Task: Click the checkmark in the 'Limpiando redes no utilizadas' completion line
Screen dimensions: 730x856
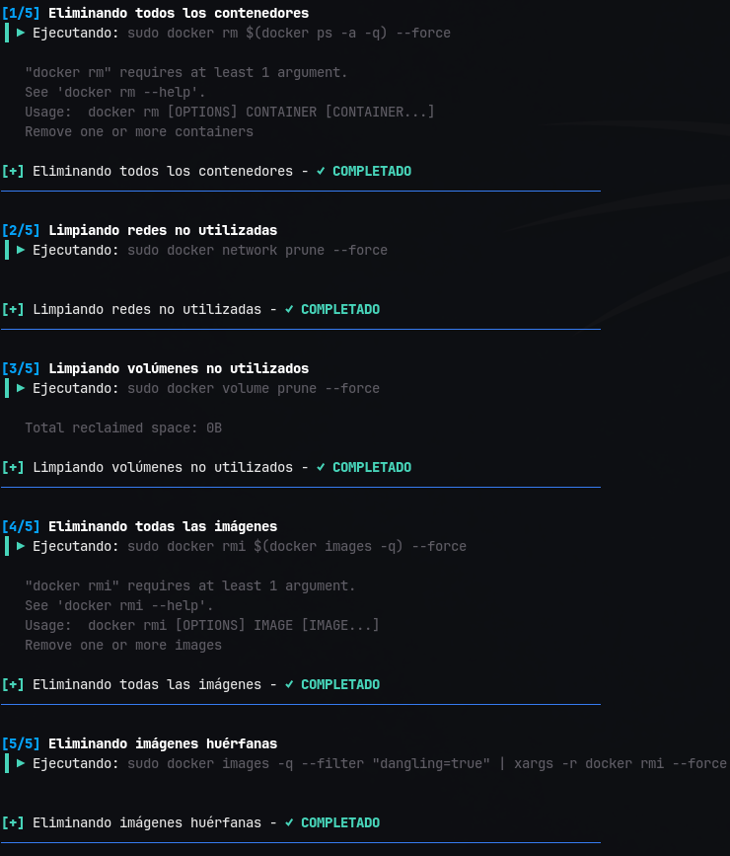Action: pyautogui.click(x=289, y=309)
